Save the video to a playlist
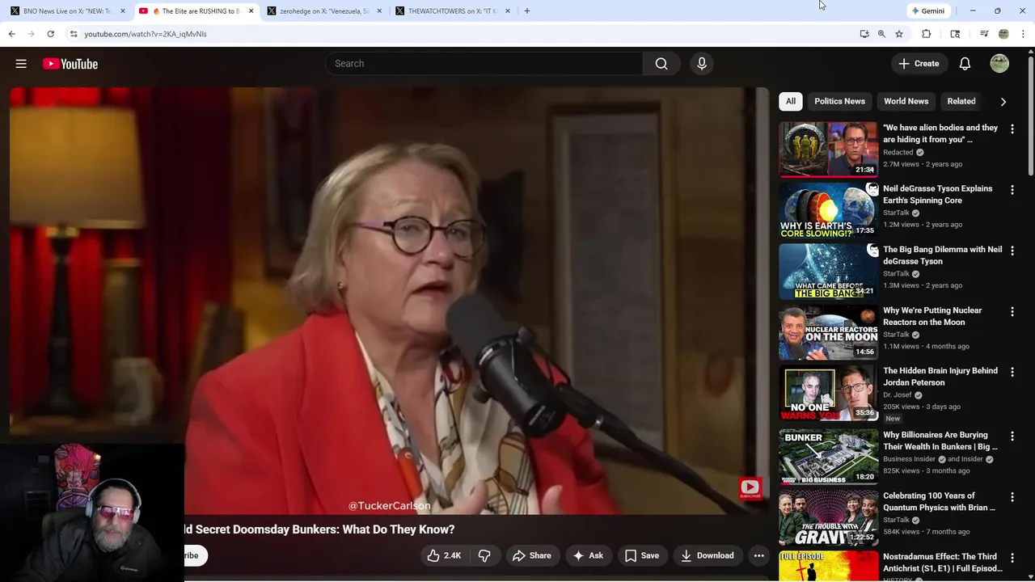This screenshot has height=582, width=1035. coord(642,555)
